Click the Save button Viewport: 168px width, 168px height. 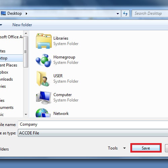coord(146,148)
